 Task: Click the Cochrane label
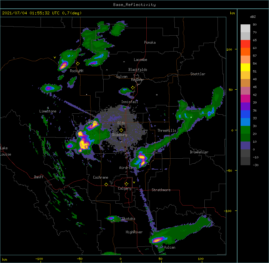click(100, 177)
